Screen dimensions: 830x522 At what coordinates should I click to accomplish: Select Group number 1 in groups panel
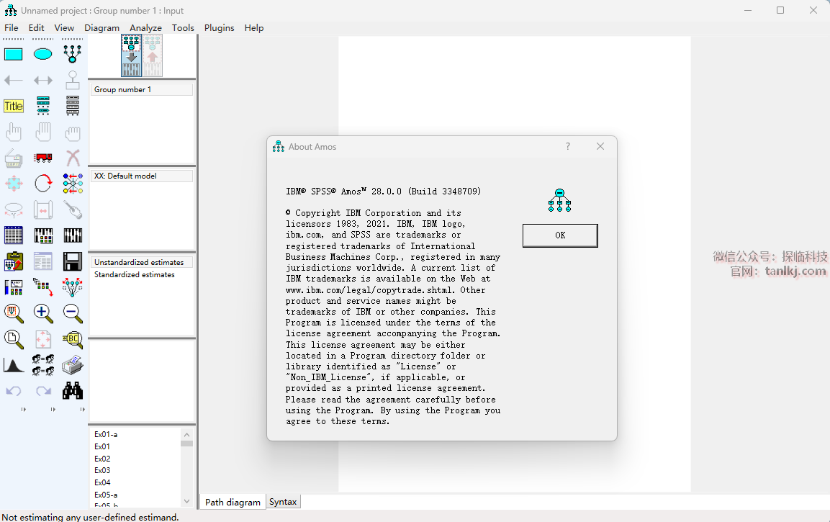coord(142,89)
